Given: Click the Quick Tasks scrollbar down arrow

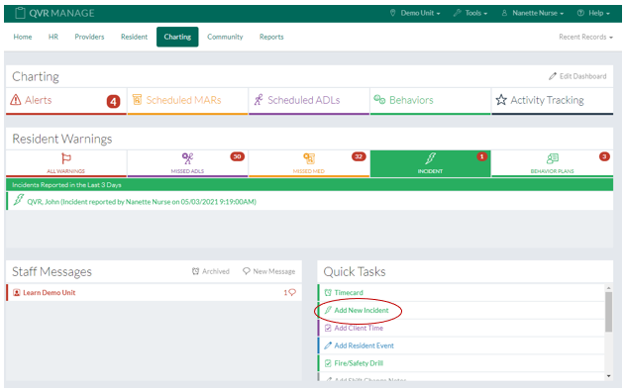Looking at the screenshot, I should coord(609,376).
